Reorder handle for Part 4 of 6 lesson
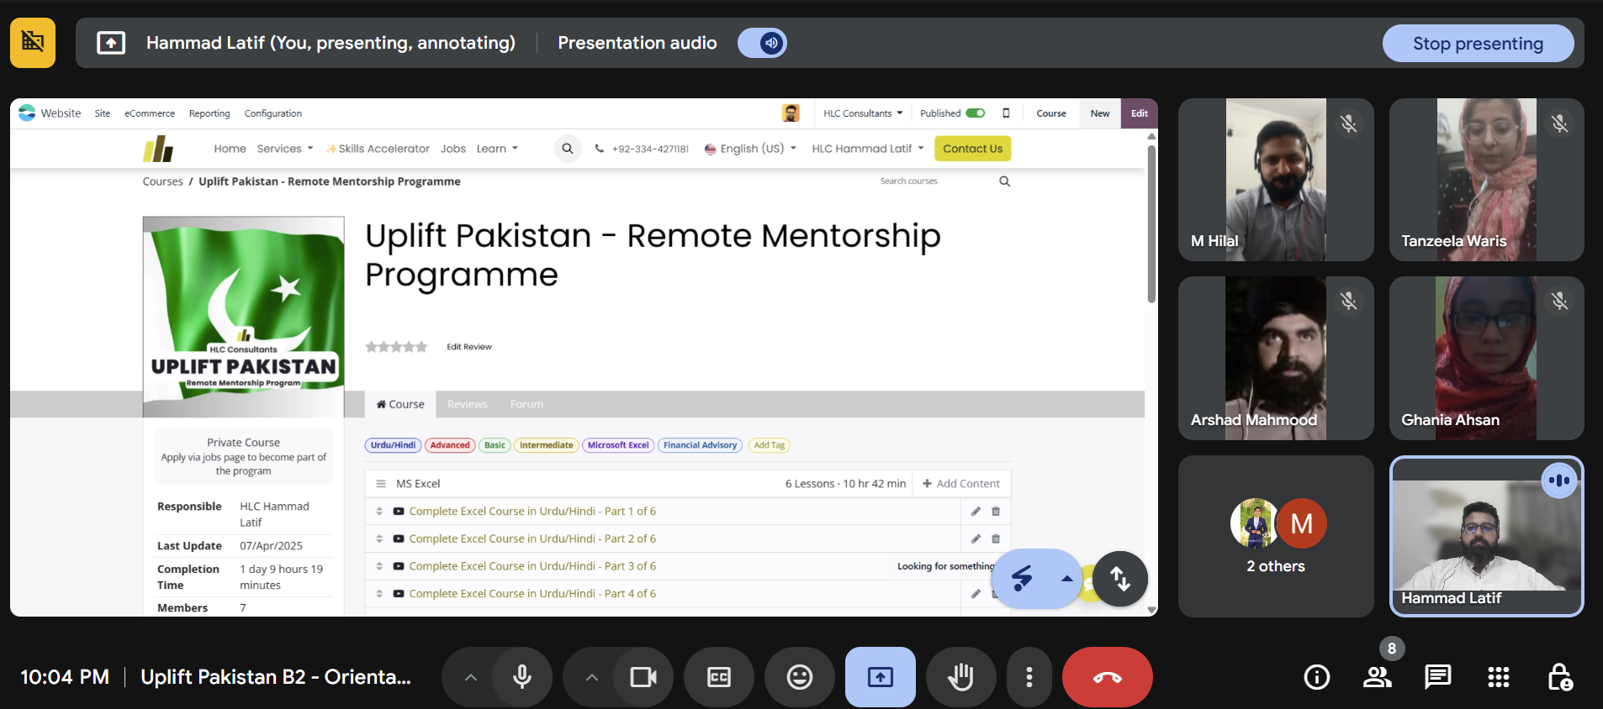 379,594
